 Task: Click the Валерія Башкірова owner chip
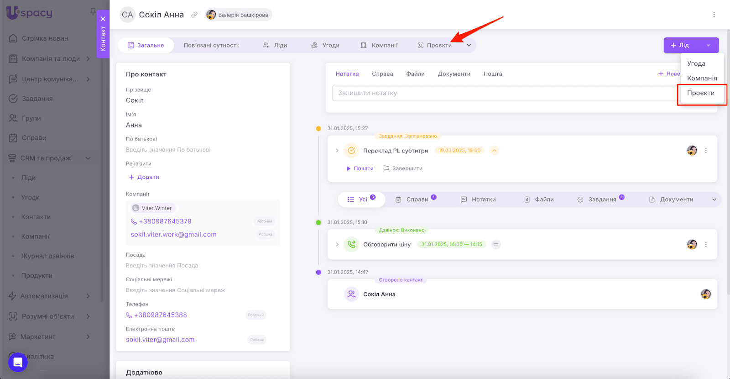pyautogui.click(x=239, y=15)
